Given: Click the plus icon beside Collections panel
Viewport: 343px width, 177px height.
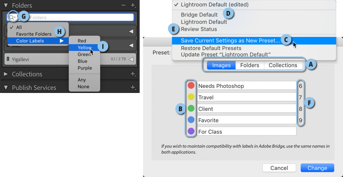Looking at the screenshot, I should click(x=133, y=74).
